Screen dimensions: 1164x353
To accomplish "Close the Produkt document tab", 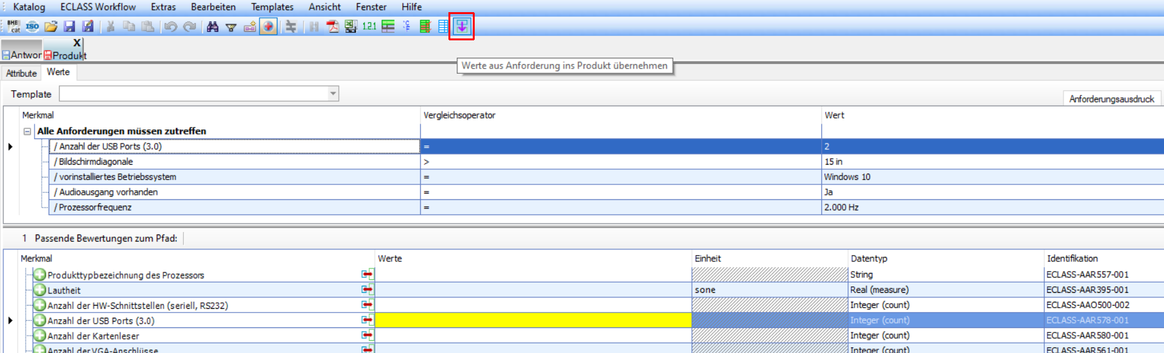I will coord(77,43).
